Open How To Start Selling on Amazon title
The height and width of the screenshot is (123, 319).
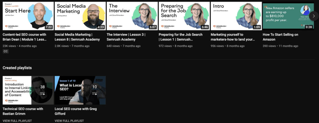280,37
